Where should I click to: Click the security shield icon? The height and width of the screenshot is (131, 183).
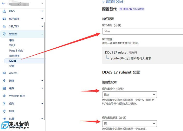pyautogui.click(x=4, y=34)
